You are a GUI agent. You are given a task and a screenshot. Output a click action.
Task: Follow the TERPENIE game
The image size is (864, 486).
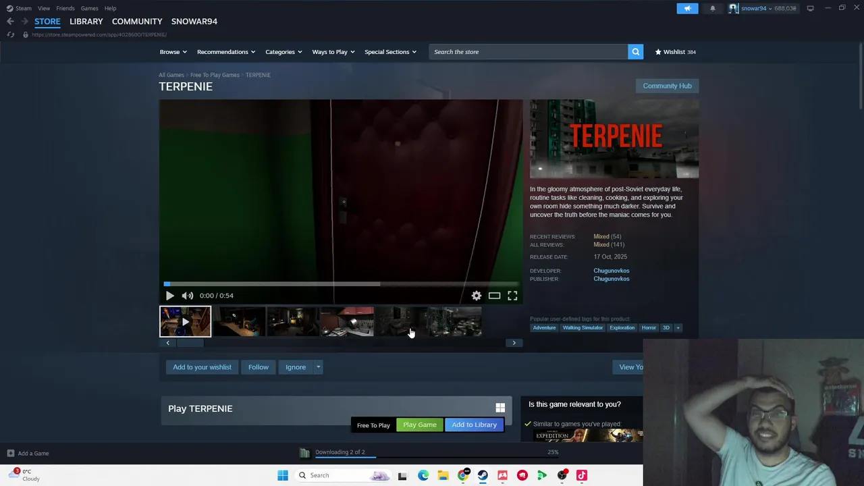click(259, 367)
